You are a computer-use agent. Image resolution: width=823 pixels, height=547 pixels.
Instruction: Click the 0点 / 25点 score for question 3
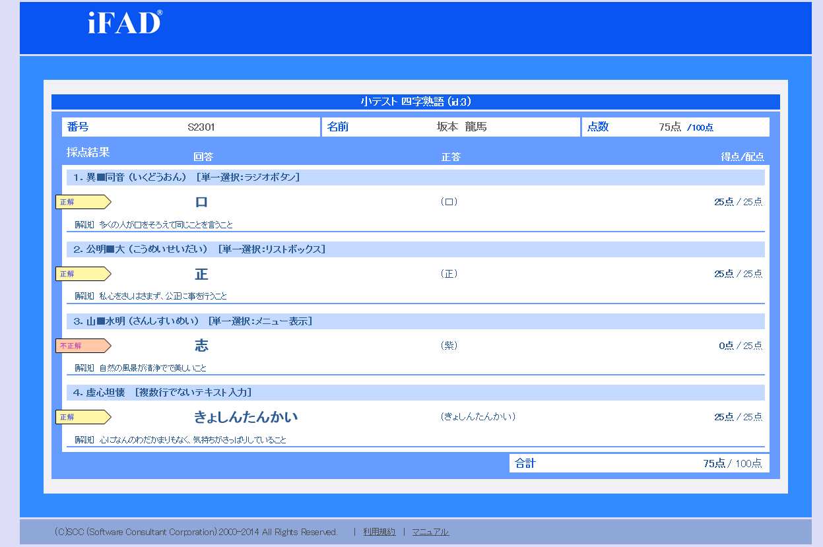click(x=740, y=346)
